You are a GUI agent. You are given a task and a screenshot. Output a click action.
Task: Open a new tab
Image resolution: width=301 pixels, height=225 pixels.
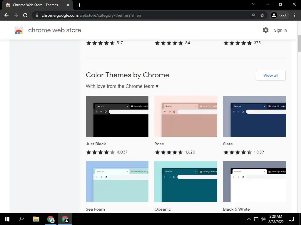79,5
